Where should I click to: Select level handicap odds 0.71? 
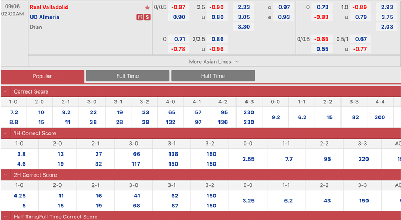(x=179, y=39)
